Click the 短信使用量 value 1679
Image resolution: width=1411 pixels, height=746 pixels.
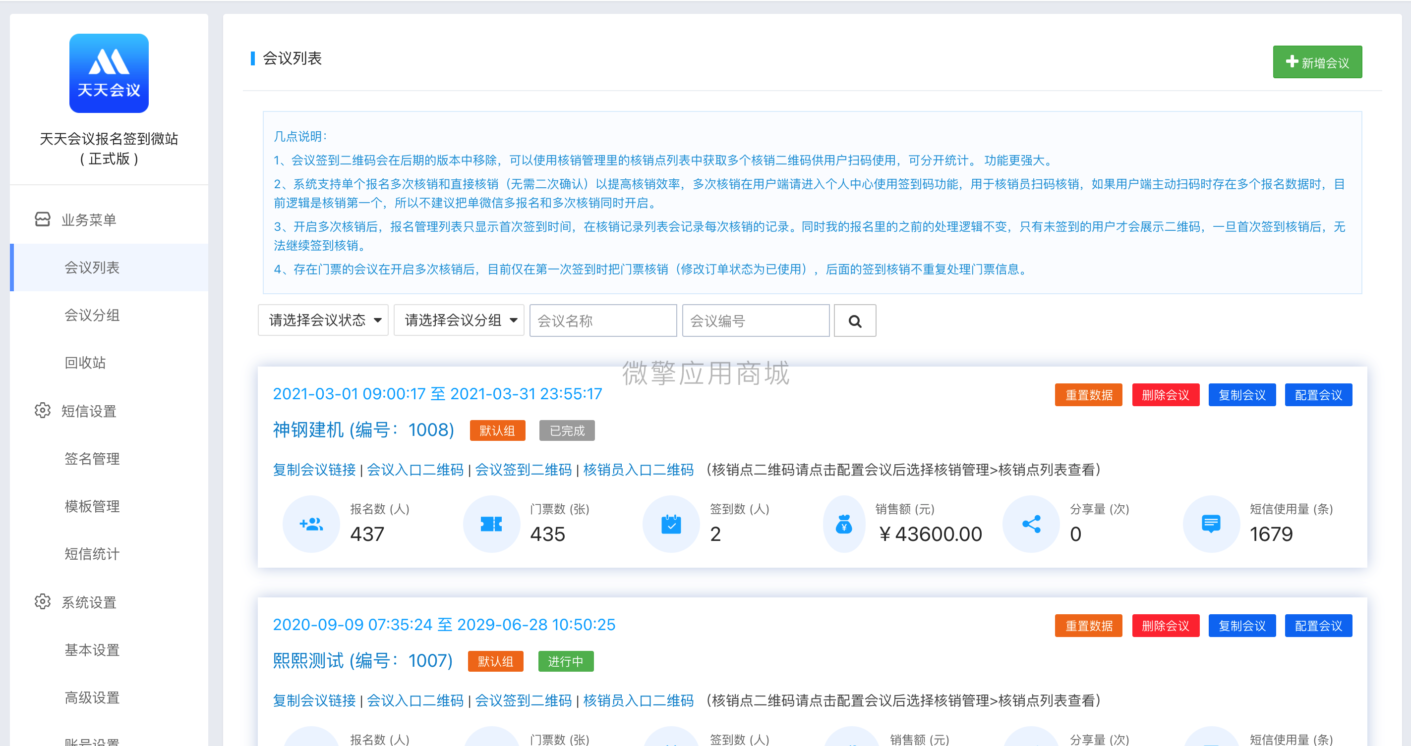1271,534
